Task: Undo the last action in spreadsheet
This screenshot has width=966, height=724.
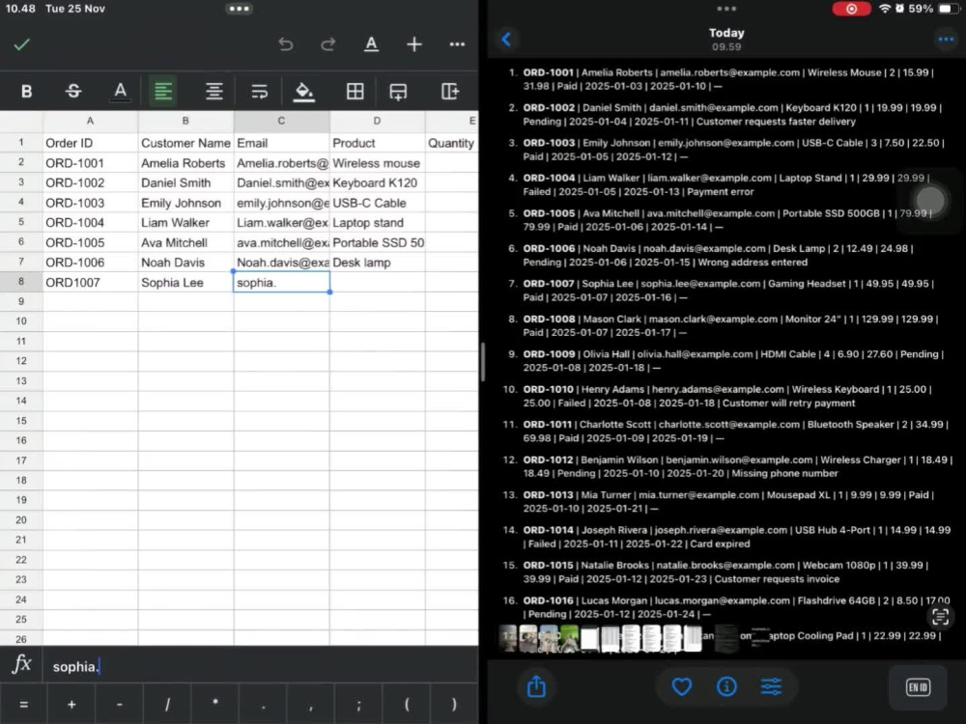Action: click(x=285, y=44)
